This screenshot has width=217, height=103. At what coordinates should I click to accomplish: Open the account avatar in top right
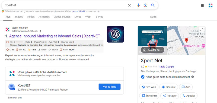pyautogui.click(x=210, y=5)
